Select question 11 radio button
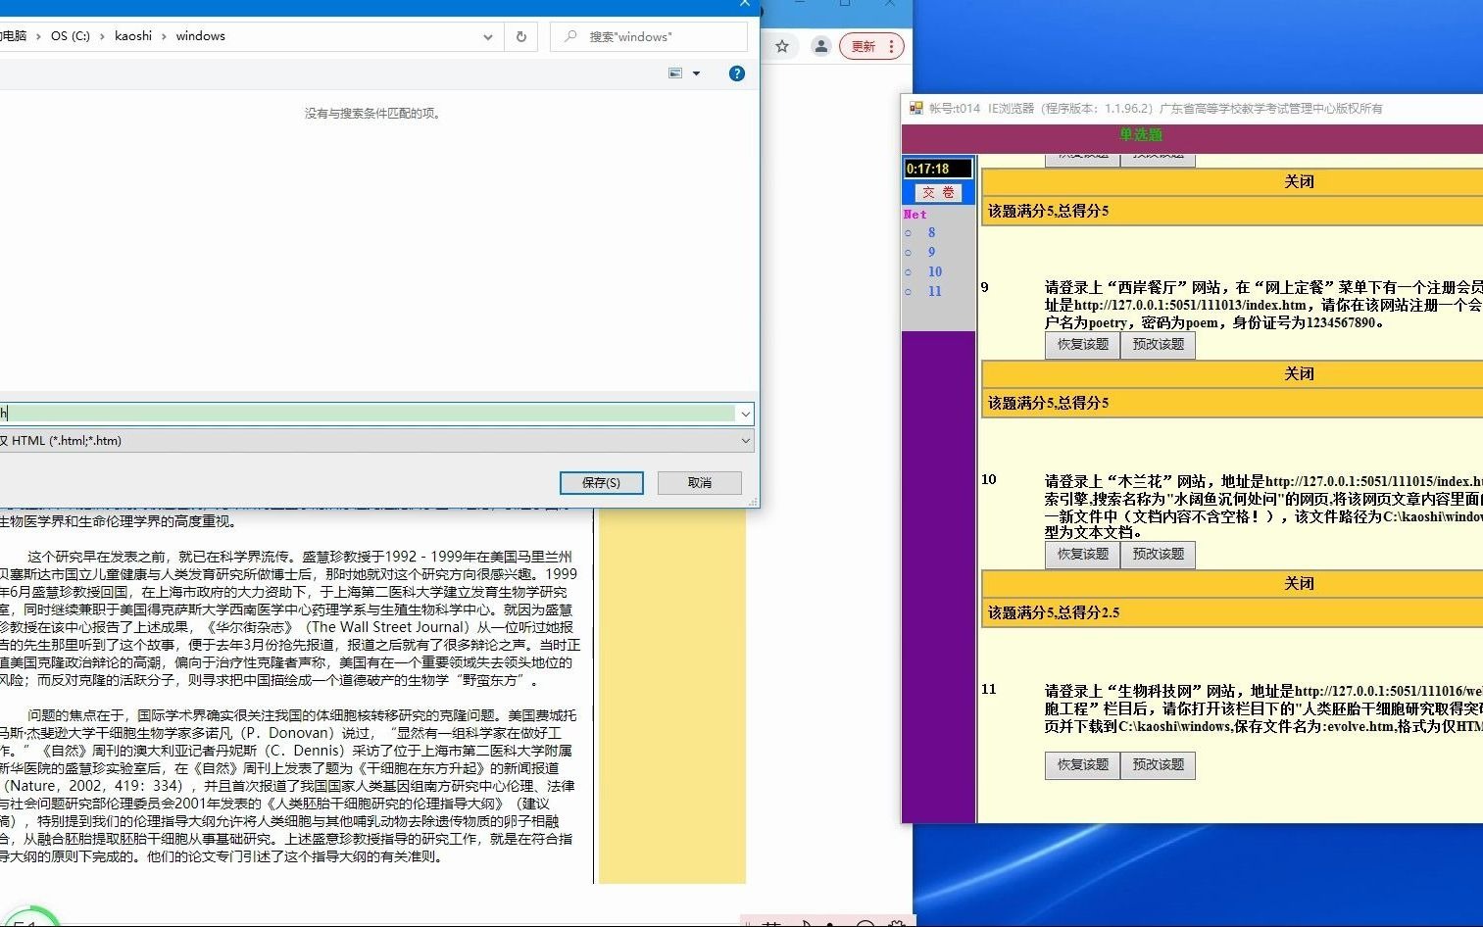 coord(909,292)
